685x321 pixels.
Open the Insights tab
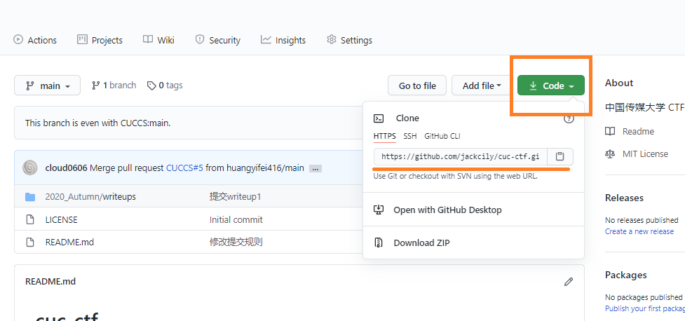coord(283,40)
